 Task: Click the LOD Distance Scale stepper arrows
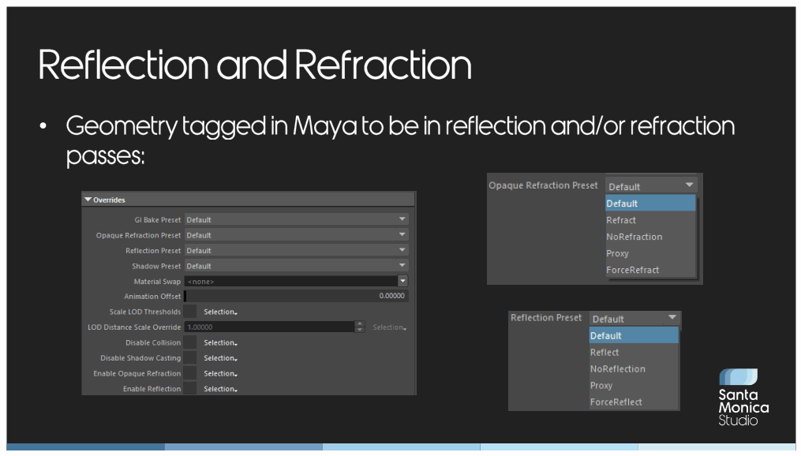coord(360,327)
